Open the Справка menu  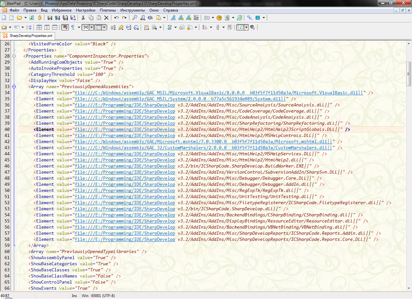[171, 10]
